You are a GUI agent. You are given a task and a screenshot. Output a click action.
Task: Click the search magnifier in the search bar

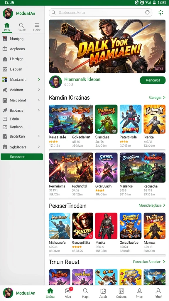coord(54,13)
